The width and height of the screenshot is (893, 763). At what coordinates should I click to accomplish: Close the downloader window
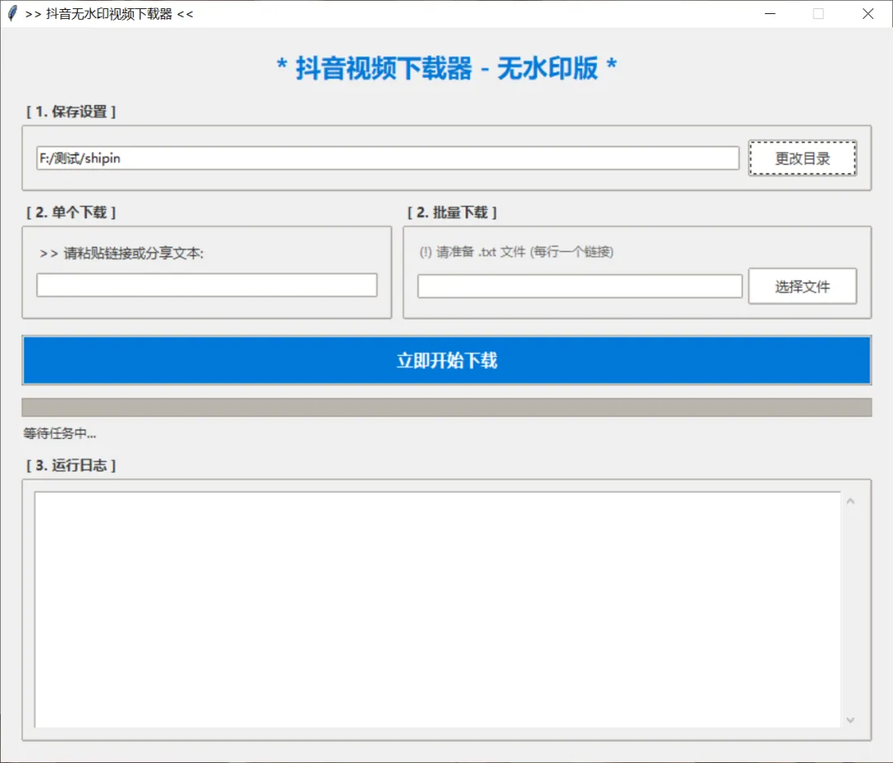click(868, 14)
